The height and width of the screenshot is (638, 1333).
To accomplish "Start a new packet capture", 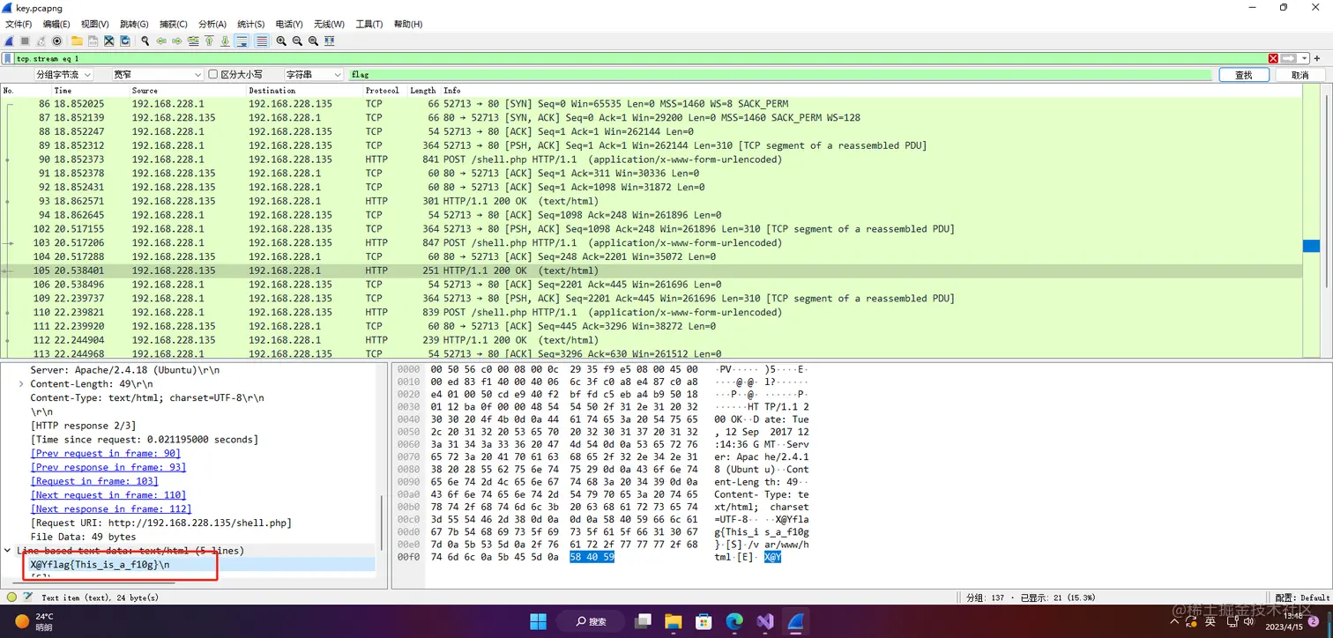I will pos(9,41).
